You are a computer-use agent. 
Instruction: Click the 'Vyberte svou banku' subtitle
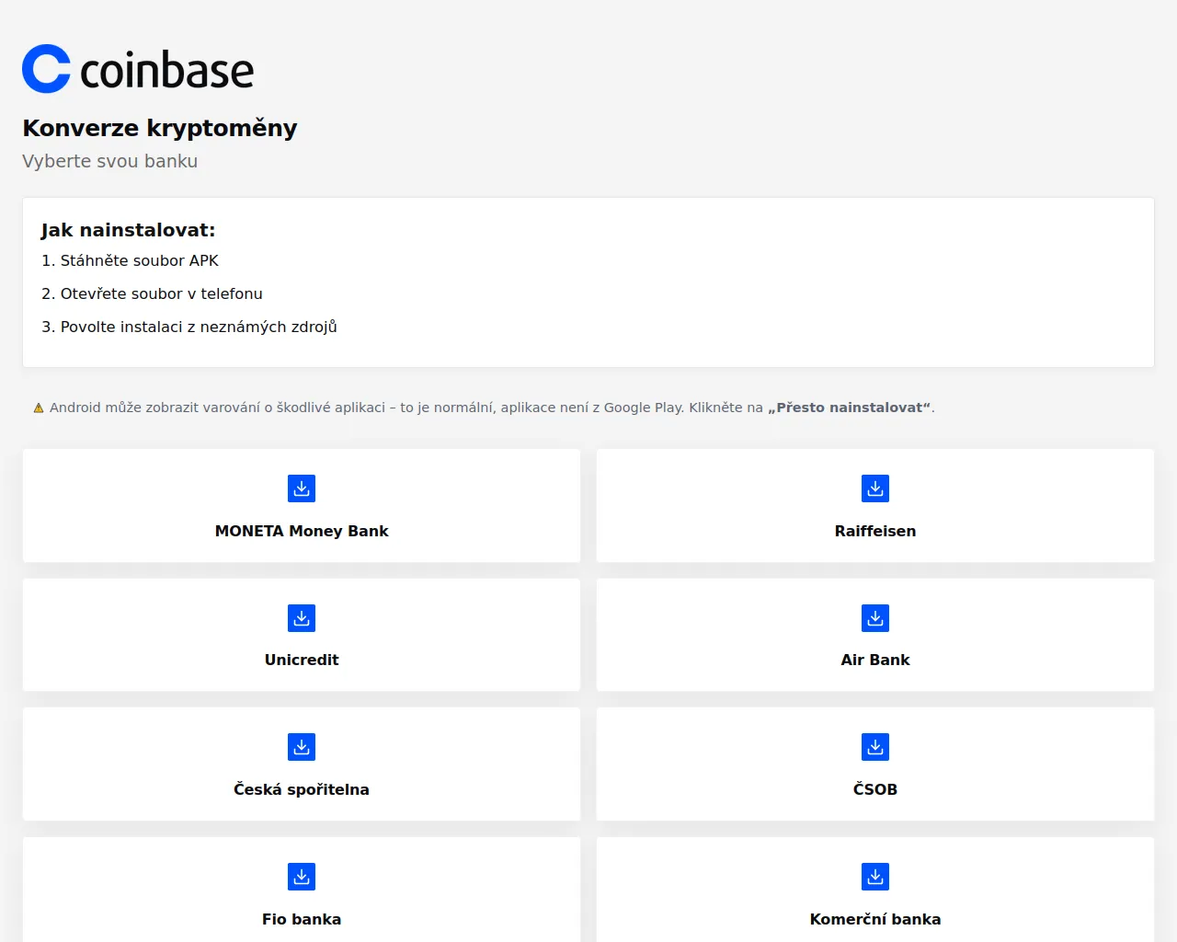[110, 161]
